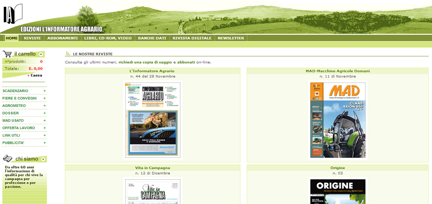Open the RIVISTA DIGITALE menu item

coord(192,38)
